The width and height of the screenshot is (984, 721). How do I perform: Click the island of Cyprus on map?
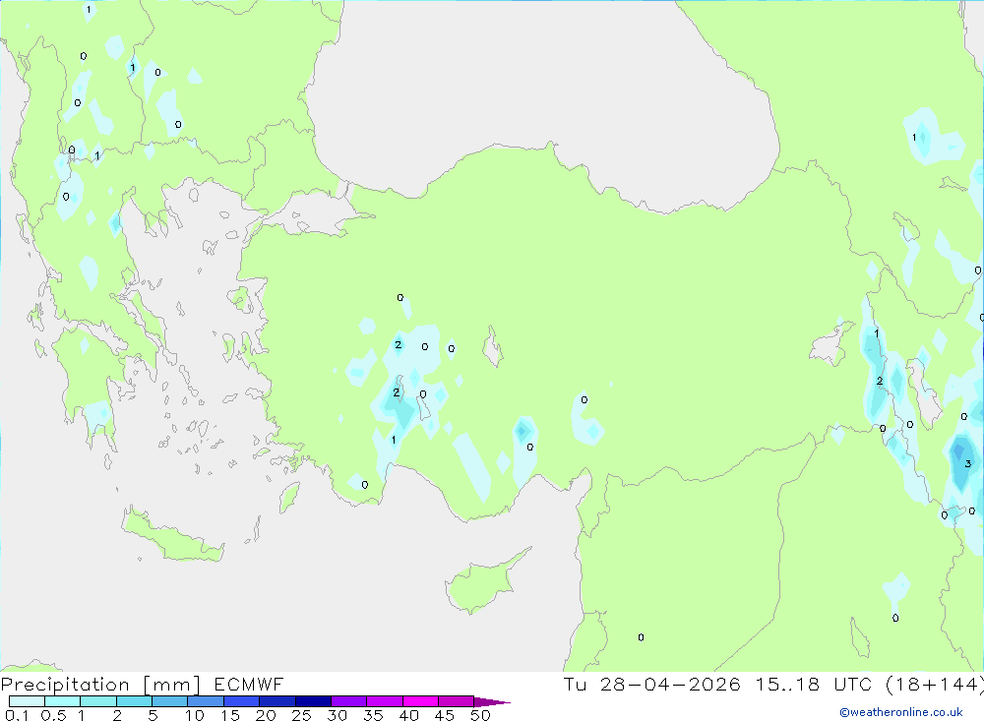pyautogui.click(x=483, y=581)
